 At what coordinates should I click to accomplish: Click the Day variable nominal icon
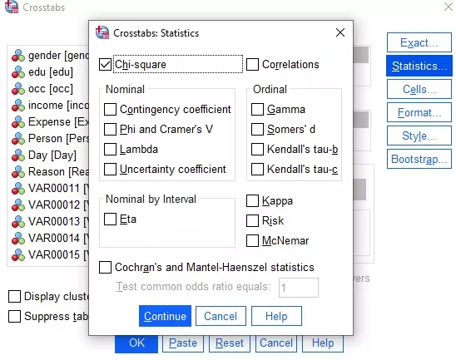point(18,155)
